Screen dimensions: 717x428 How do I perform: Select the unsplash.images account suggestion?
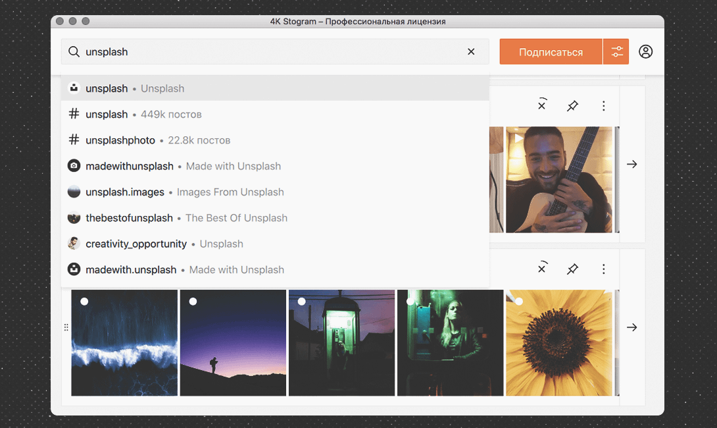[275, 192]
